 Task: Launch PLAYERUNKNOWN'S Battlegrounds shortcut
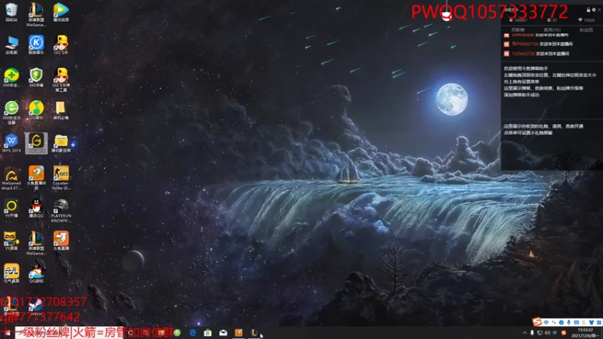click(x=61, y=211)
